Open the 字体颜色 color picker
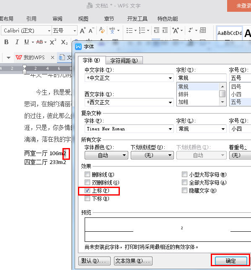Image resolution: width=251 pixels, height=270 pixels. coord(106,155)
